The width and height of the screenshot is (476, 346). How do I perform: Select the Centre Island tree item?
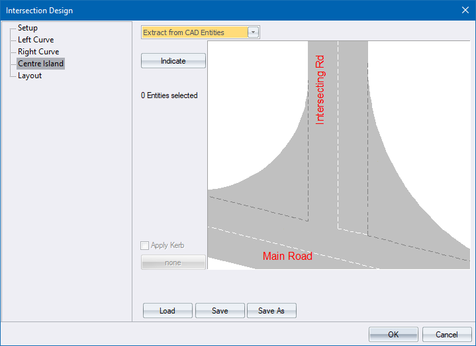coord(40,64)
